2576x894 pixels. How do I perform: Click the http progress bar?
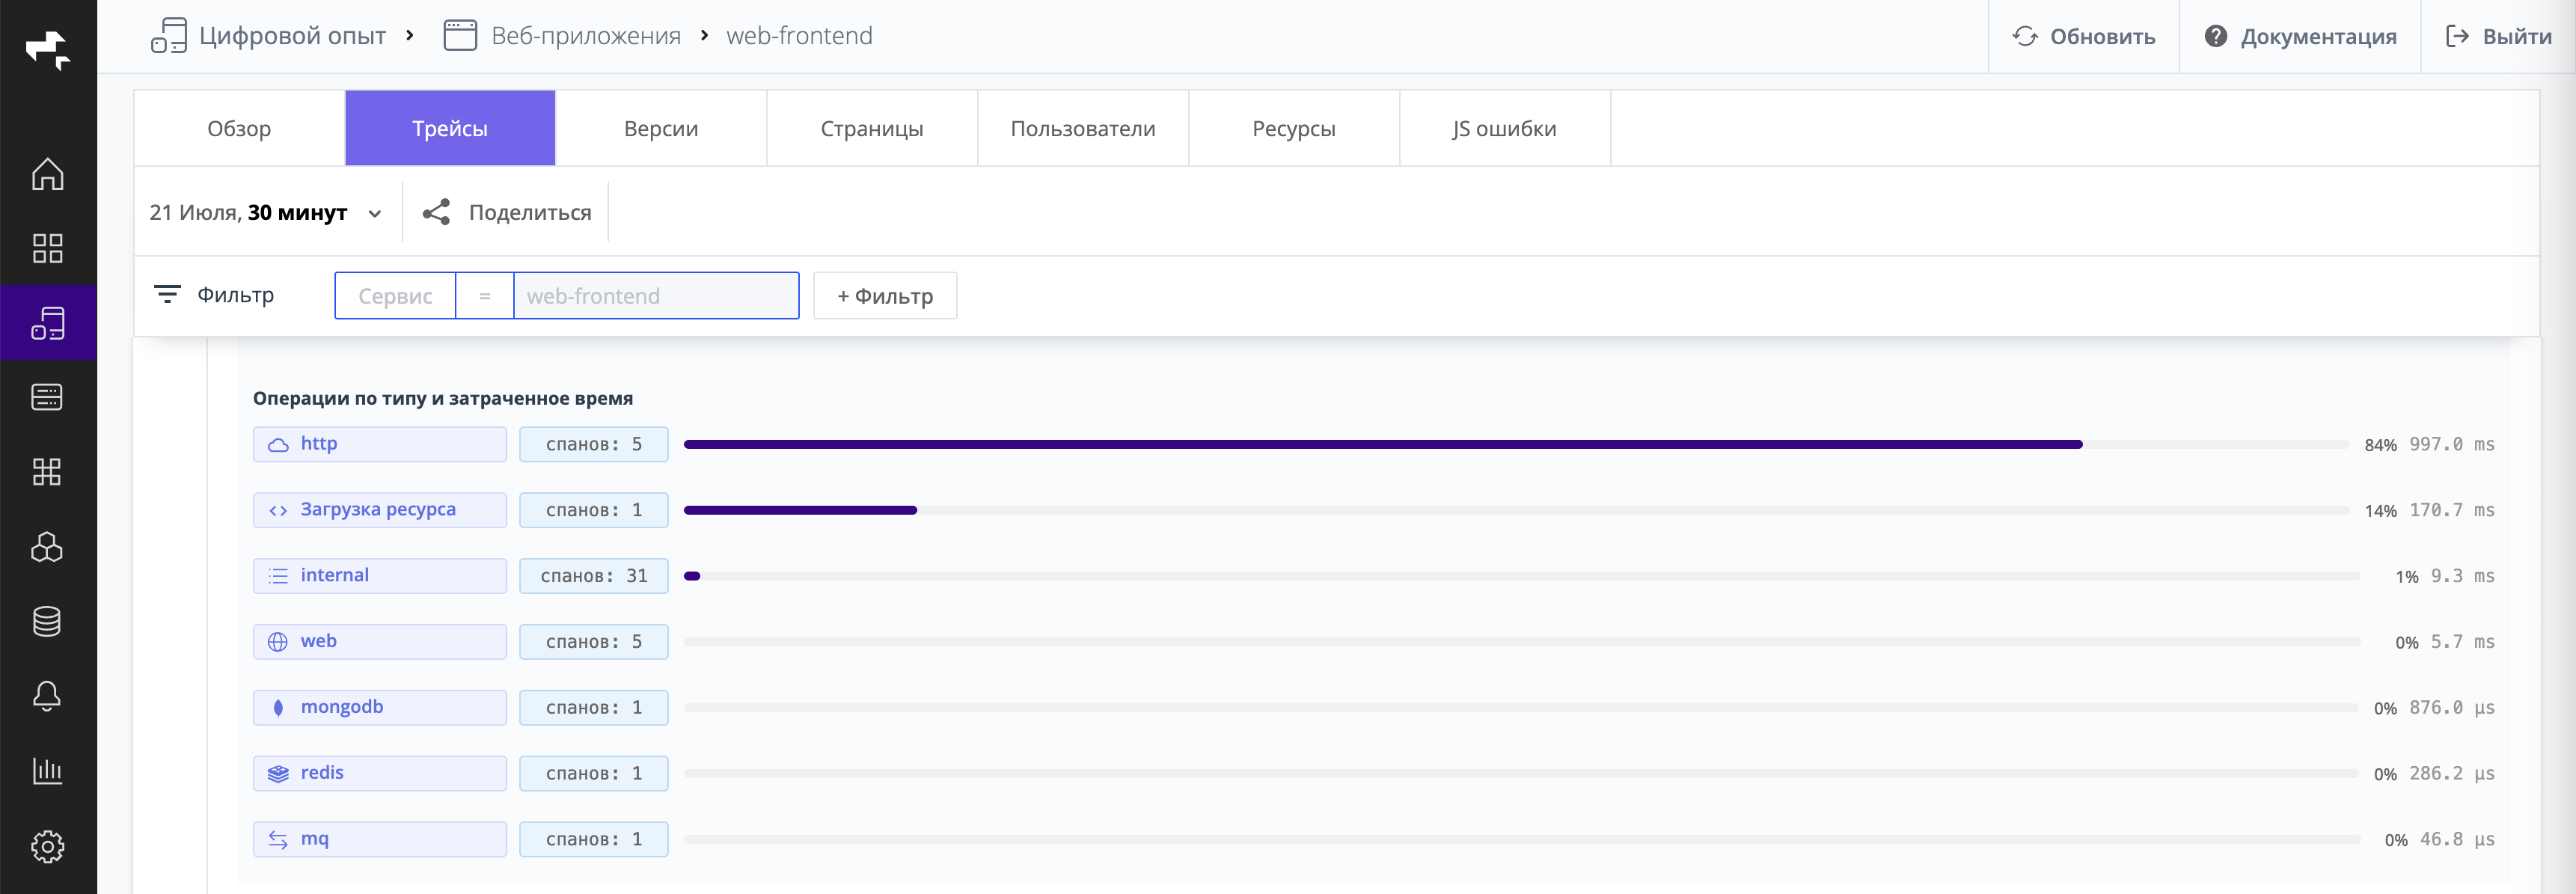pyautogui.click(x=1516, y=444)
